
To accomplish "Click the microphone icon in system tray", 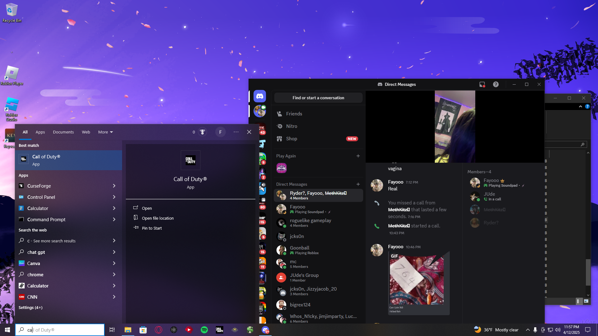I will click(x=535, y=330).
